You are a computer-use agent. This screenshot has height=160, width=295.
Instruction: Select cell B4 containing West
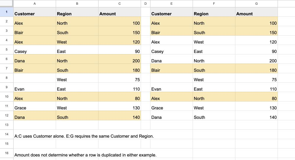pos(77,40)
